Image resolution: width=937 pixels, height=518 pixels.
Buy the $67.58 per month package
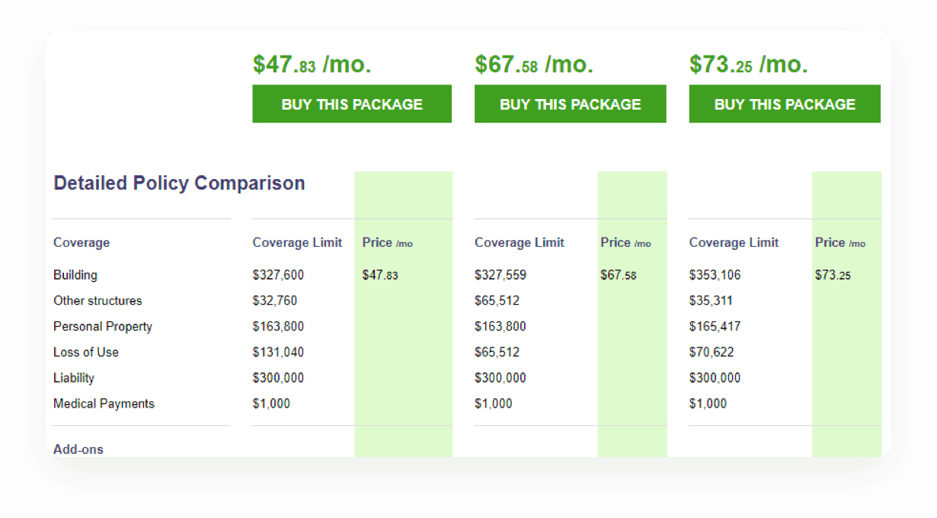point(571,104)
